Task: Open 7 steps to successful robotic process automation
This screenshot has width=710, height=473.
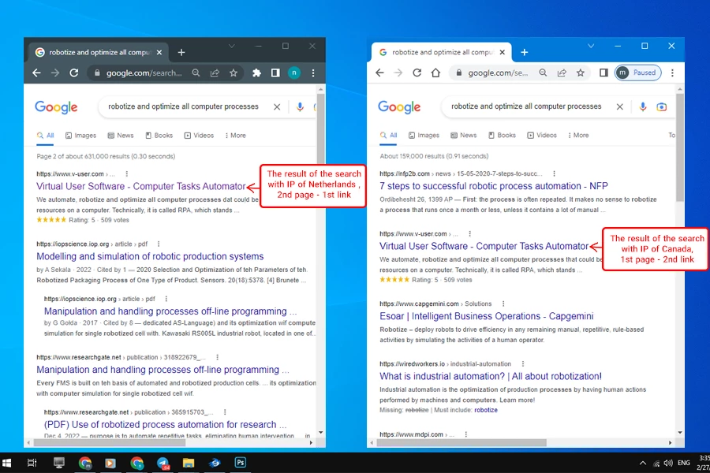Action: 494,186
